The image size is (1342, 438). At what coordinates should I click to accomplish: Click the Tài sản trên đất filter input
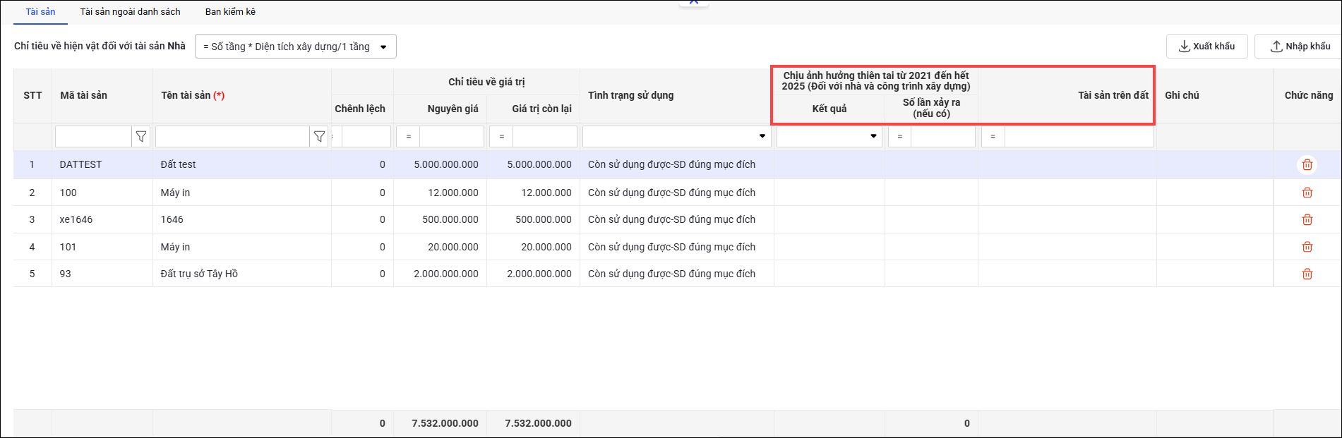(1078, 136)
